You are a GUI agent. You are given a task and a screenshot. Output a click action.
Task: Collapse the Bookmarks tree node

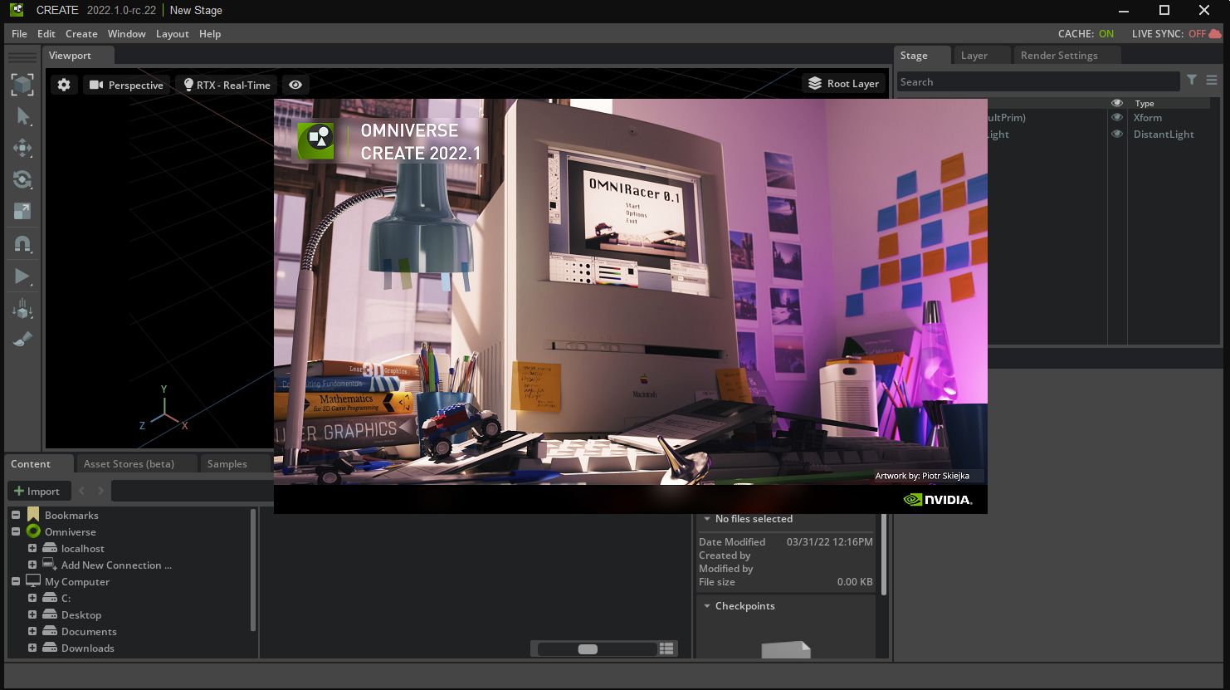pos(16,515)
